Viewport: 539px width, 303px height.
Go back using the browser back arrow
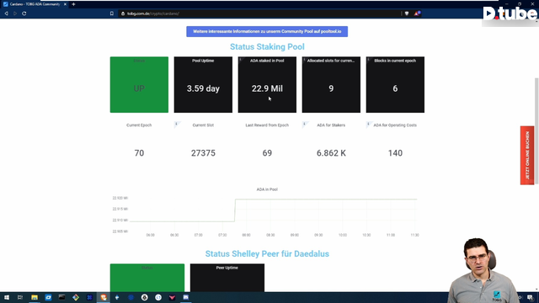(x=6, y=13)
